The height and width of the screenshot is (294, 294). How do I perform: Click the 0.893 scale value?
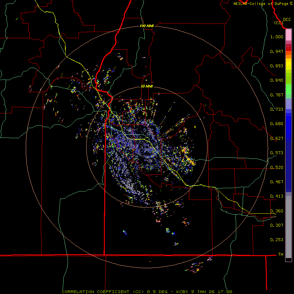(277, 66)
